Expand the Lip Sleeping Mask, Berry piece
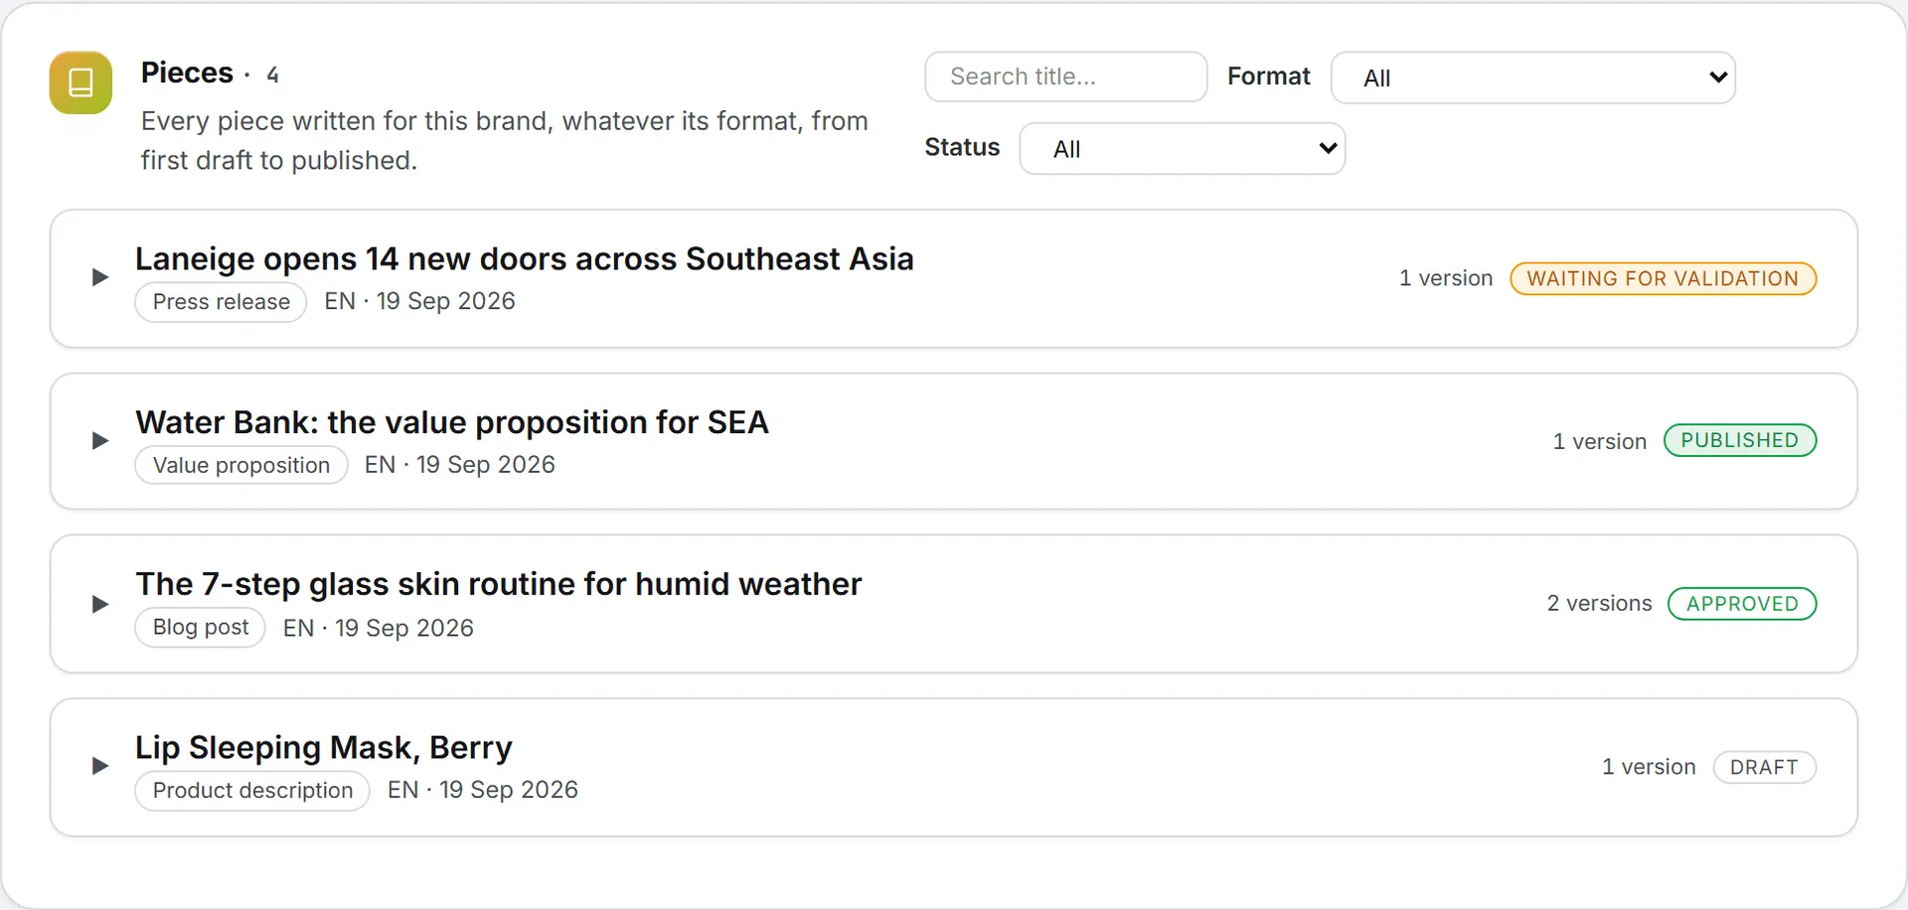 click(99, 766)
